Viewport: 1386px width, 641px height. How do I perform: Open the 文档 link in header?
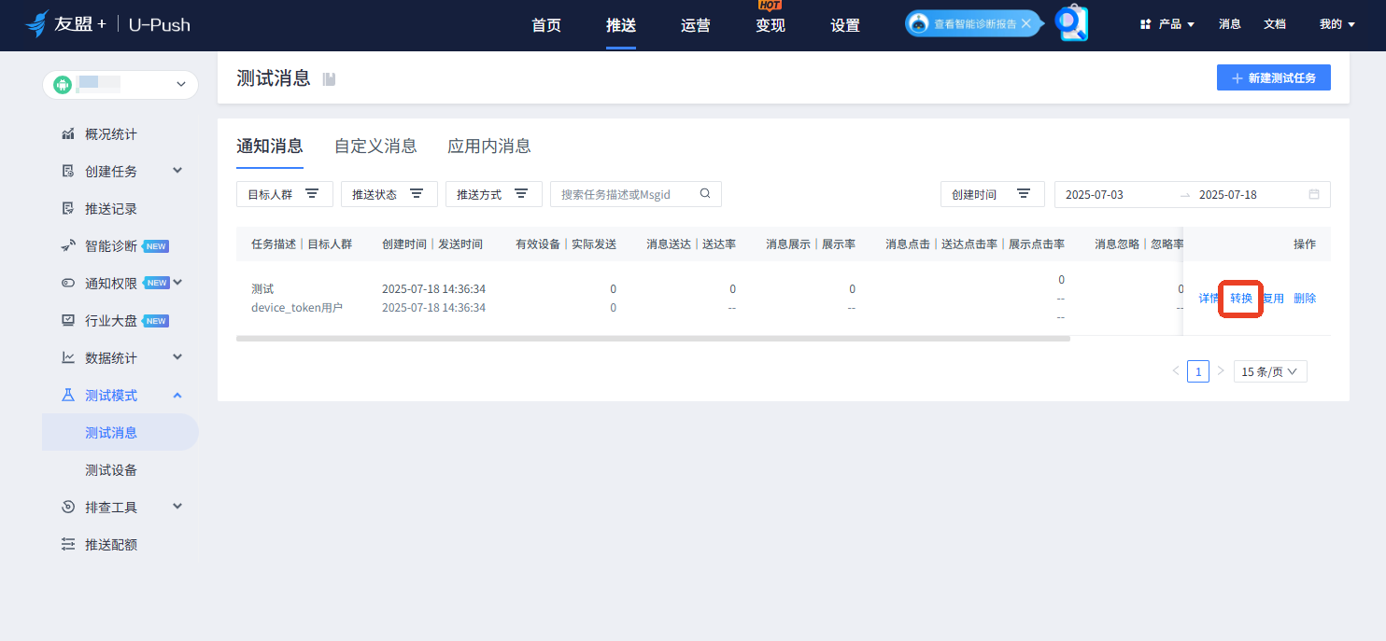[1275, 24]
